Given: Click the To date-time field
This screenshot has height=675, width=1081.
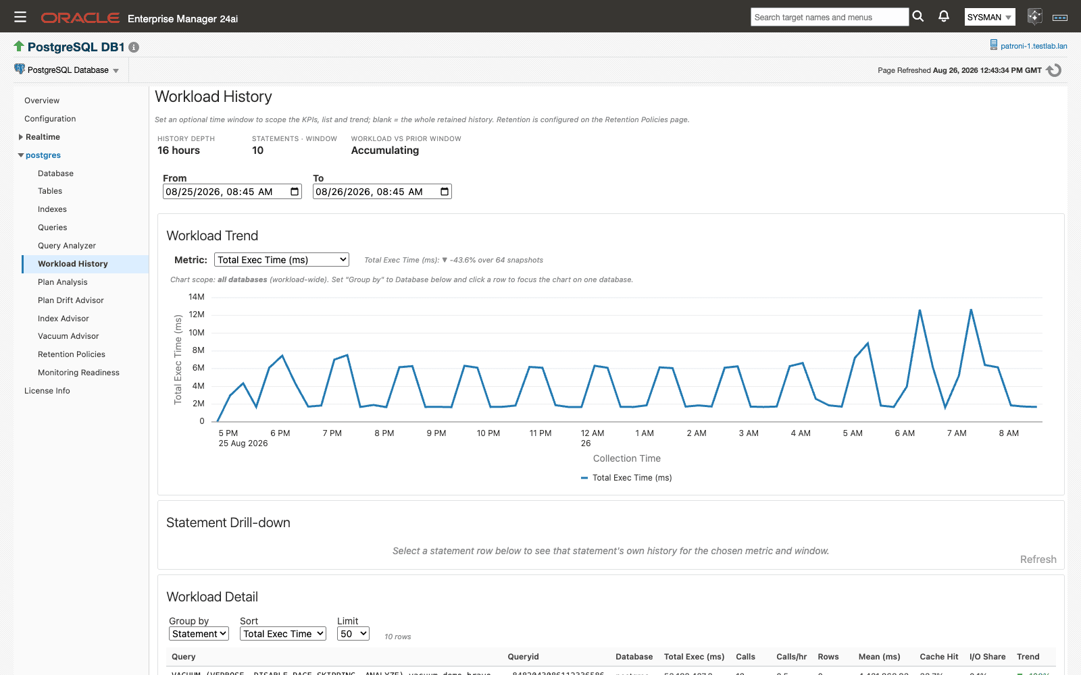Looking at the screenshot, I should [382, 192].
